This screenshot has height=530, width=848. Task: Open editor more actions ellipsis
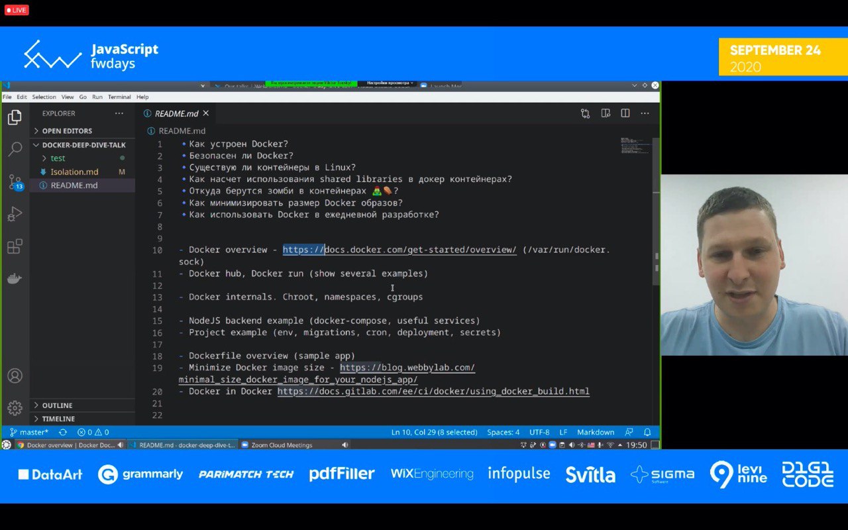coord(645,113)
